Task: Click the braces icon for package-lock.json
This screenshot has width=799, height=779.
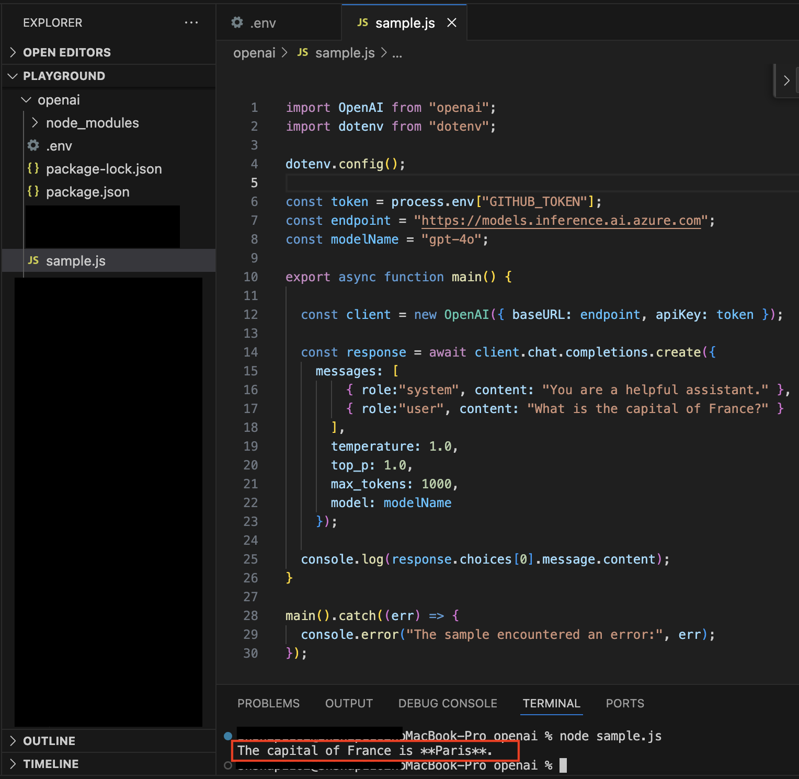Action: 32,168
